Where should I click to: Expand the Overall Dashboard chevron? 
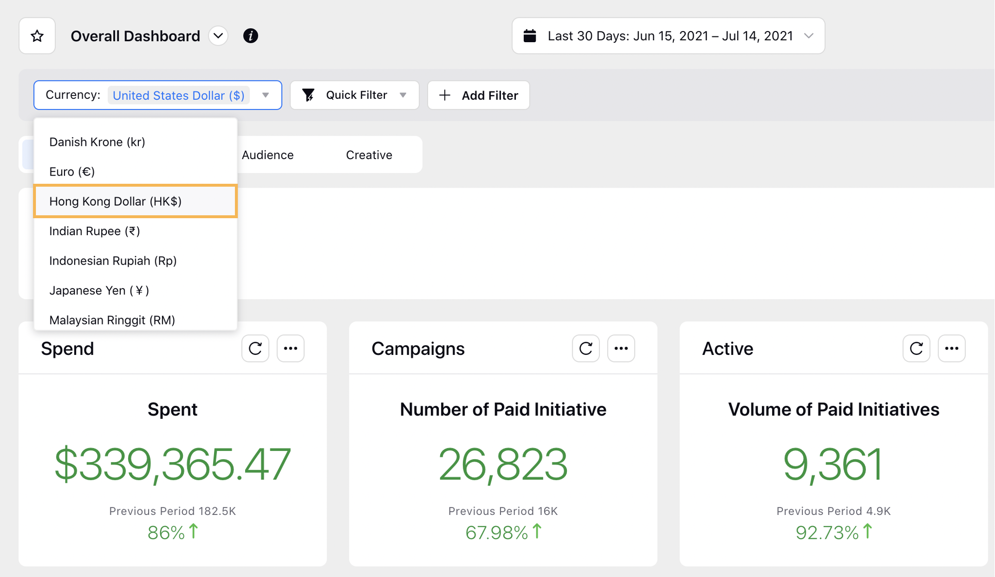click(218, 36)
